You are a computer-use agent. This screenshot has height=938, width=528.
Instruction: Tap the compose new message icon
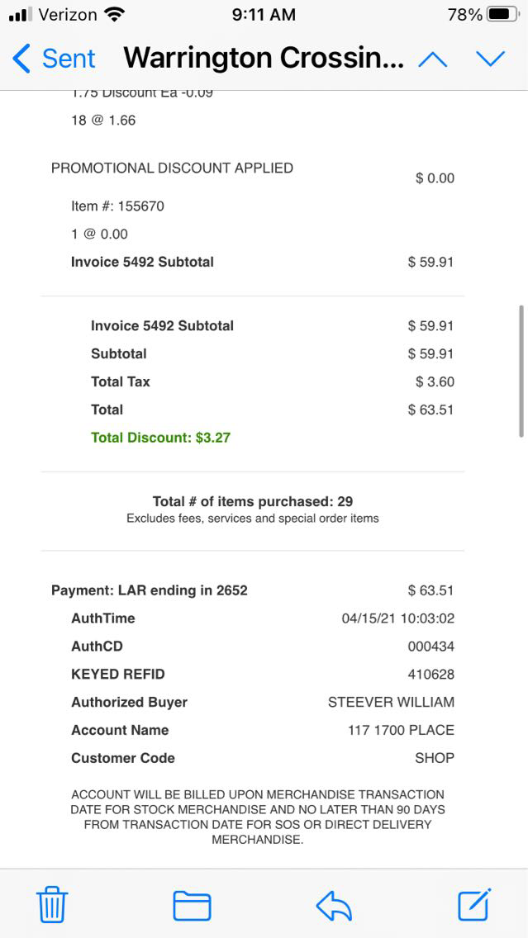pos(474,904)
